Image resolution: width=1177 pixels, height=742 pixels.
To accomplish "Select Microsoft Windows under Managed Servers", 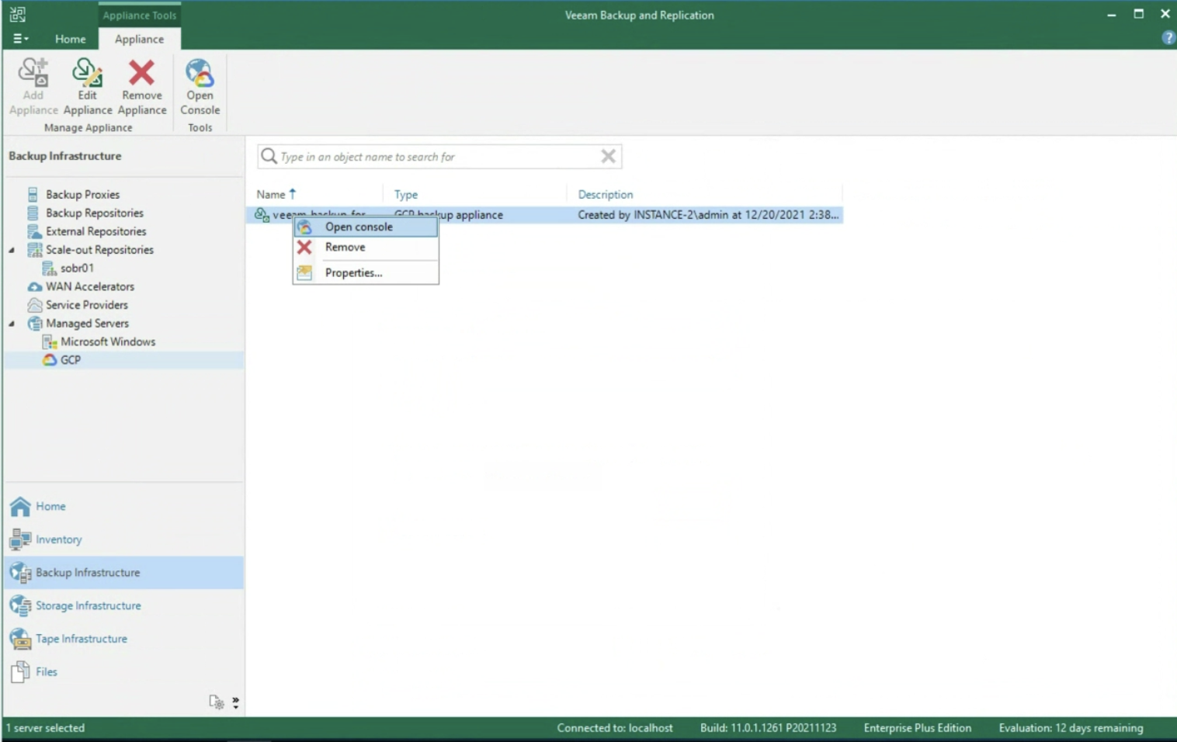I will [108, 342].
